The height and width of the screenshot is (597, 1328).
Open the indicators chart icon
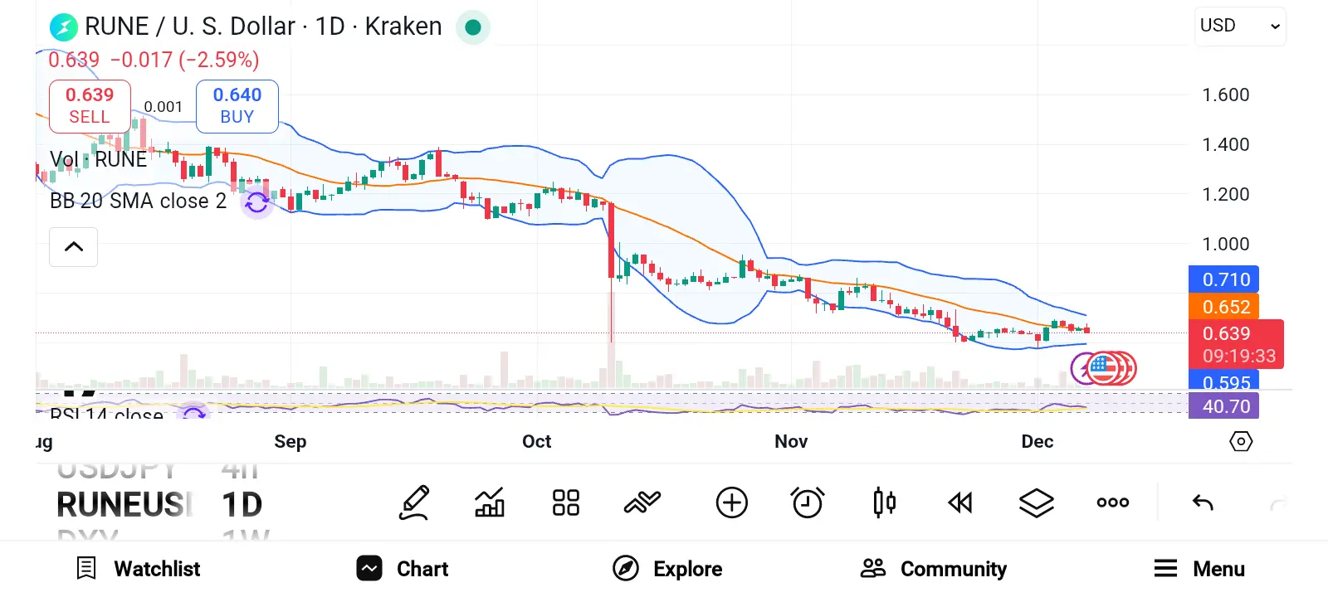point(490,502)
